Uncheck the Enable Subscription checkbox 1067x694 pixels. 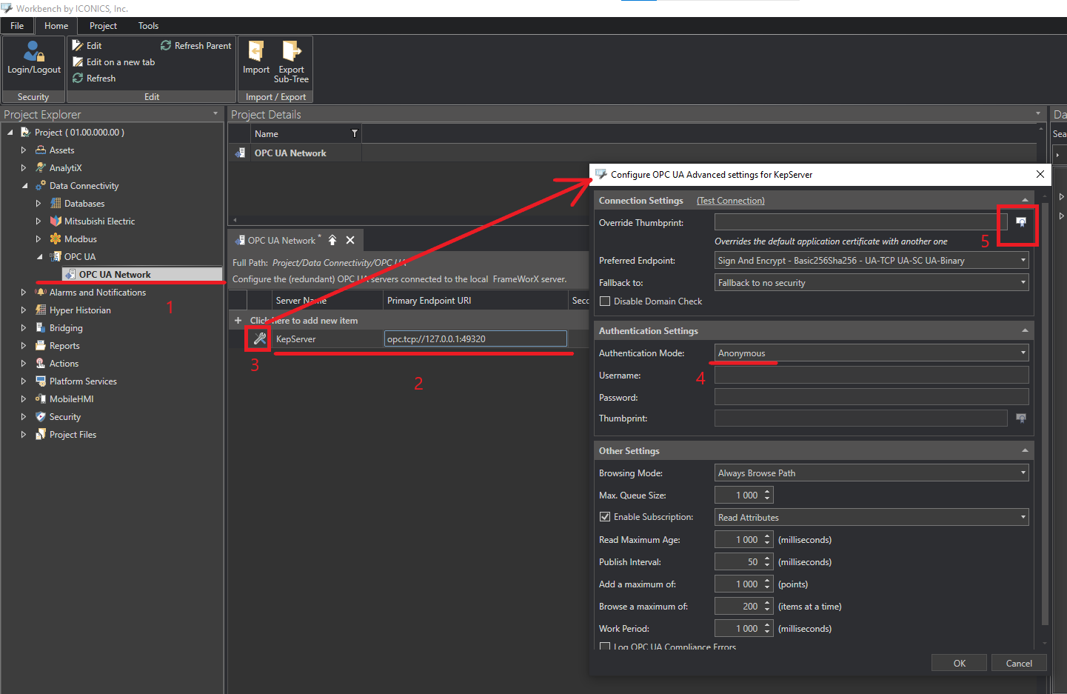(x=605, y=517)
